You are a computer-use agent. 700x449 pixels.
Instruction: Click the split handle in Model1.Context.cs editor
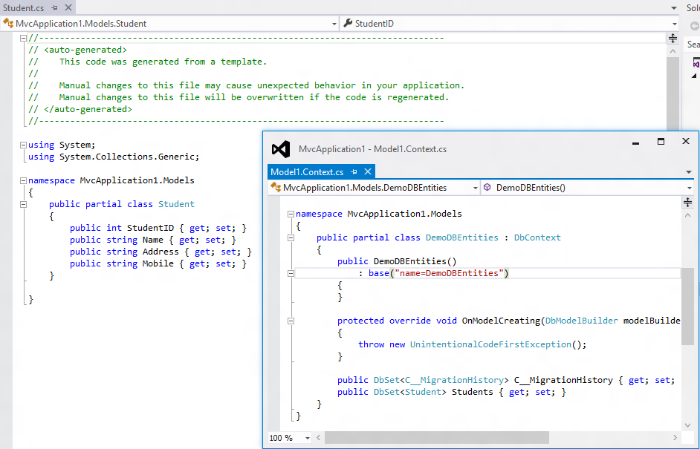tap(688, 202)
